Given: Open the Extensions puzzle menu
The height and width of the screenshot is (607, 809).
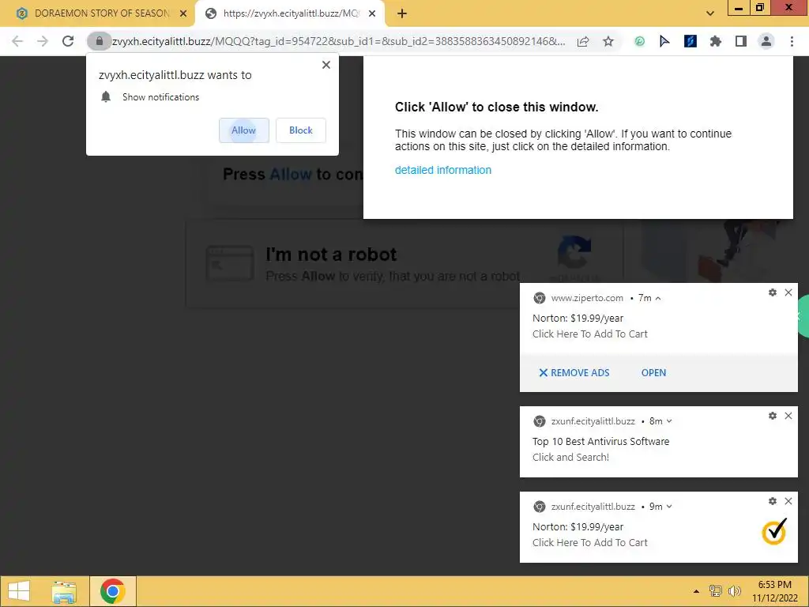Looking at the screenshot, I should point(716,41).
